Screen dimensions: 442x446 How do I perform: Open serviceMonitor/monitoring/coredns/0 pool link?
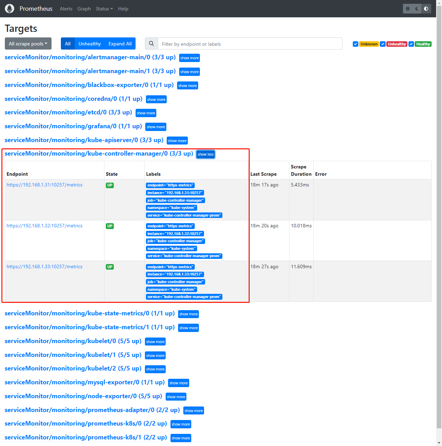pos(74,99)
